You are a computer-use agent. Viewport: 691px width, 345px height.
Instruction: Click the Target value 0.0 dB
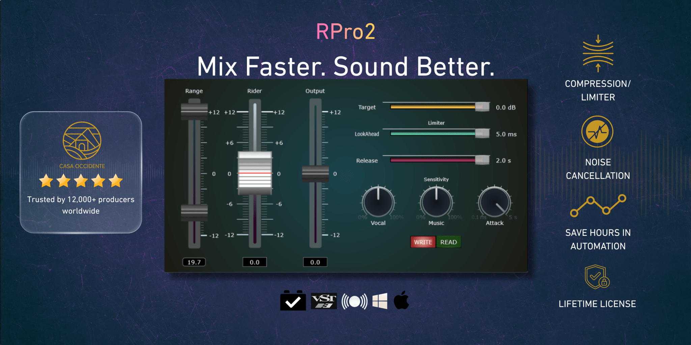coord(505,107)
